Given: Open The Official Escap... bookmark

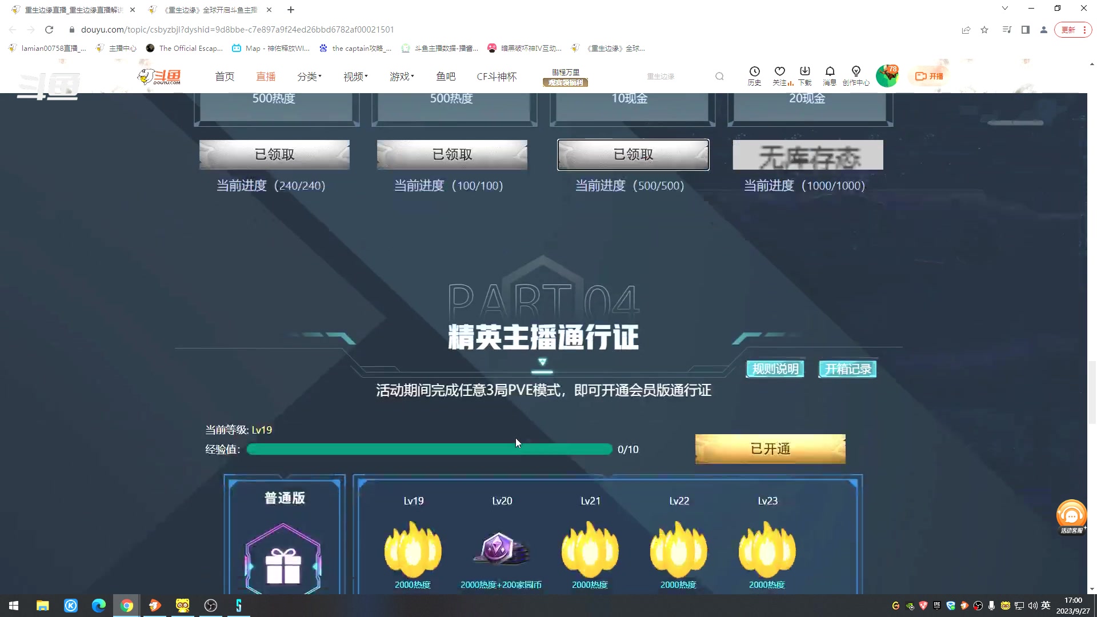Looking at the screenshot, I should (185, 49).
